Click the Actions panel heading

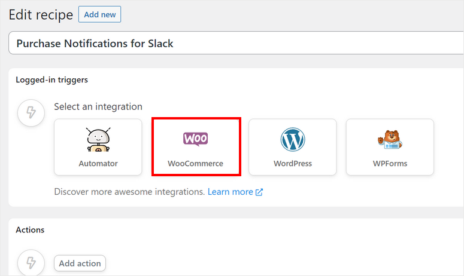coord(30,229)
